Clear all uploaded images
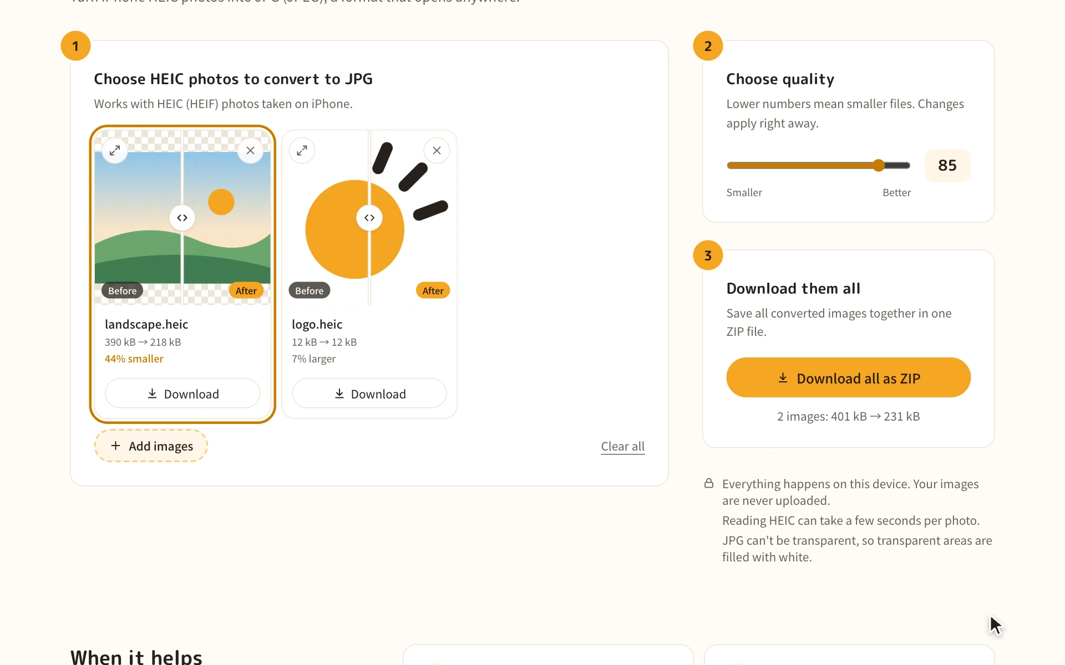Viewport: 1065px width, 665px height. 622,446
